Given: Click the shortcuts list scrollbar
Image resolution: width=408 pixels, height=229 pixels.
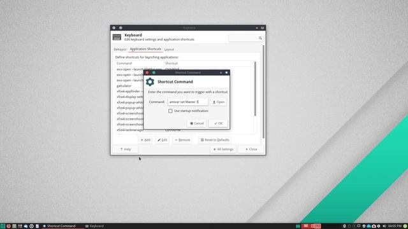Looking at the screenshot, I should tap(255, 89).
